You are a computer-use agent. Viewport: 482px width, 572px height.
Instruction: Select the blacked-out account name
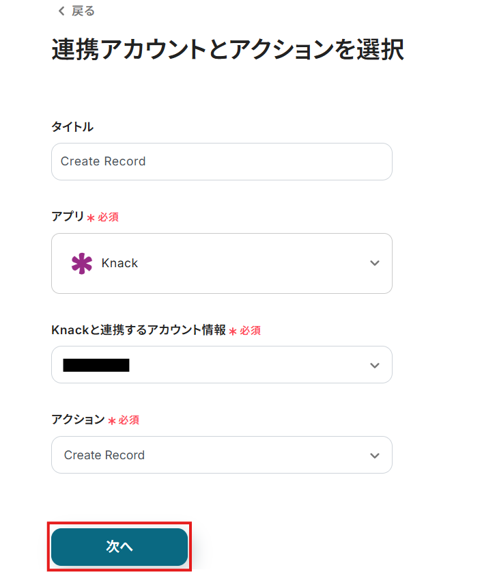(96, 365)
